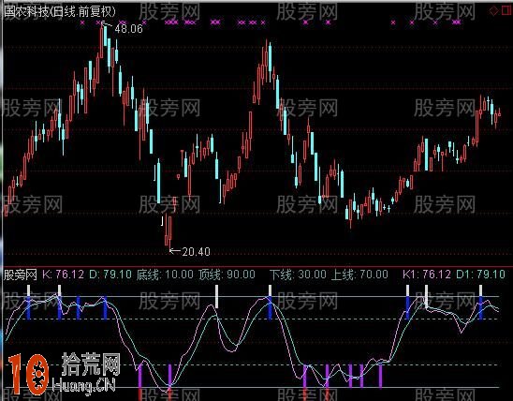
Task: Click the 下线: 30.00 indicator label
Action: click(x=298, y=275)
